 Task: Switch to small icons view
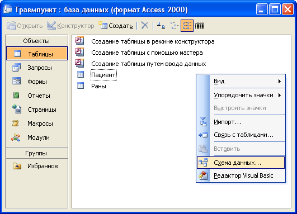[x=174, y=26]
